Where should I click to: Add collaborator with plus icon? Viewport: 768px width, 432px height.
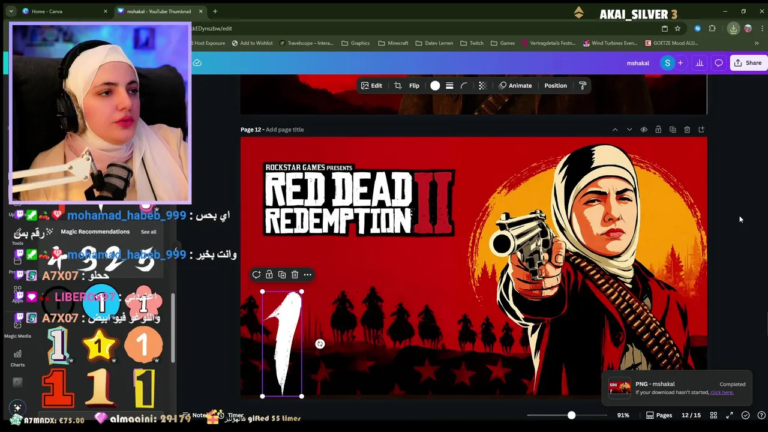coord(680,63)
